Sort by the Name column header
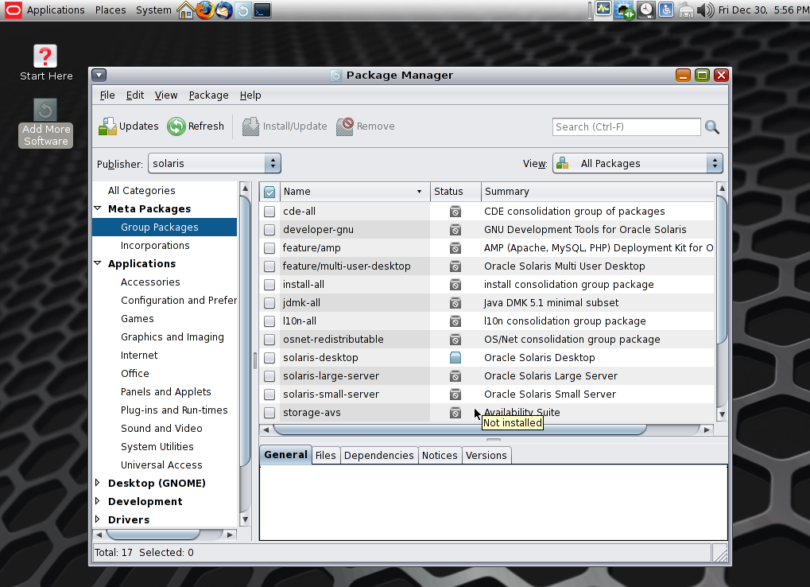 click(x=355, y=192)
